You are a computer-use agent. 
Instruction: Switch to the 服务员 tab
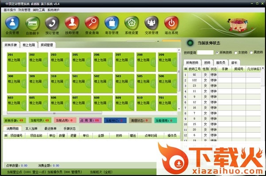coord(220,63)
